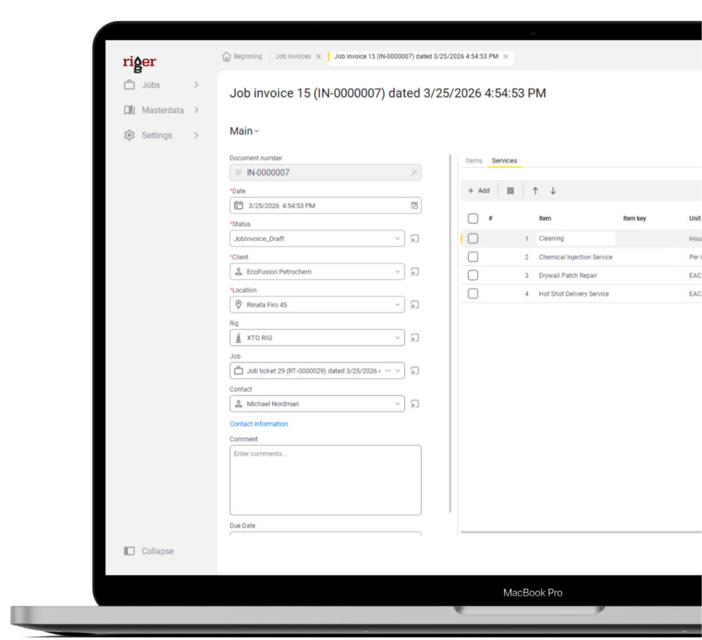Open the Contact information link
Viewport: 702px width, 640px height.
pyautogui.click(x=258, y=424)
